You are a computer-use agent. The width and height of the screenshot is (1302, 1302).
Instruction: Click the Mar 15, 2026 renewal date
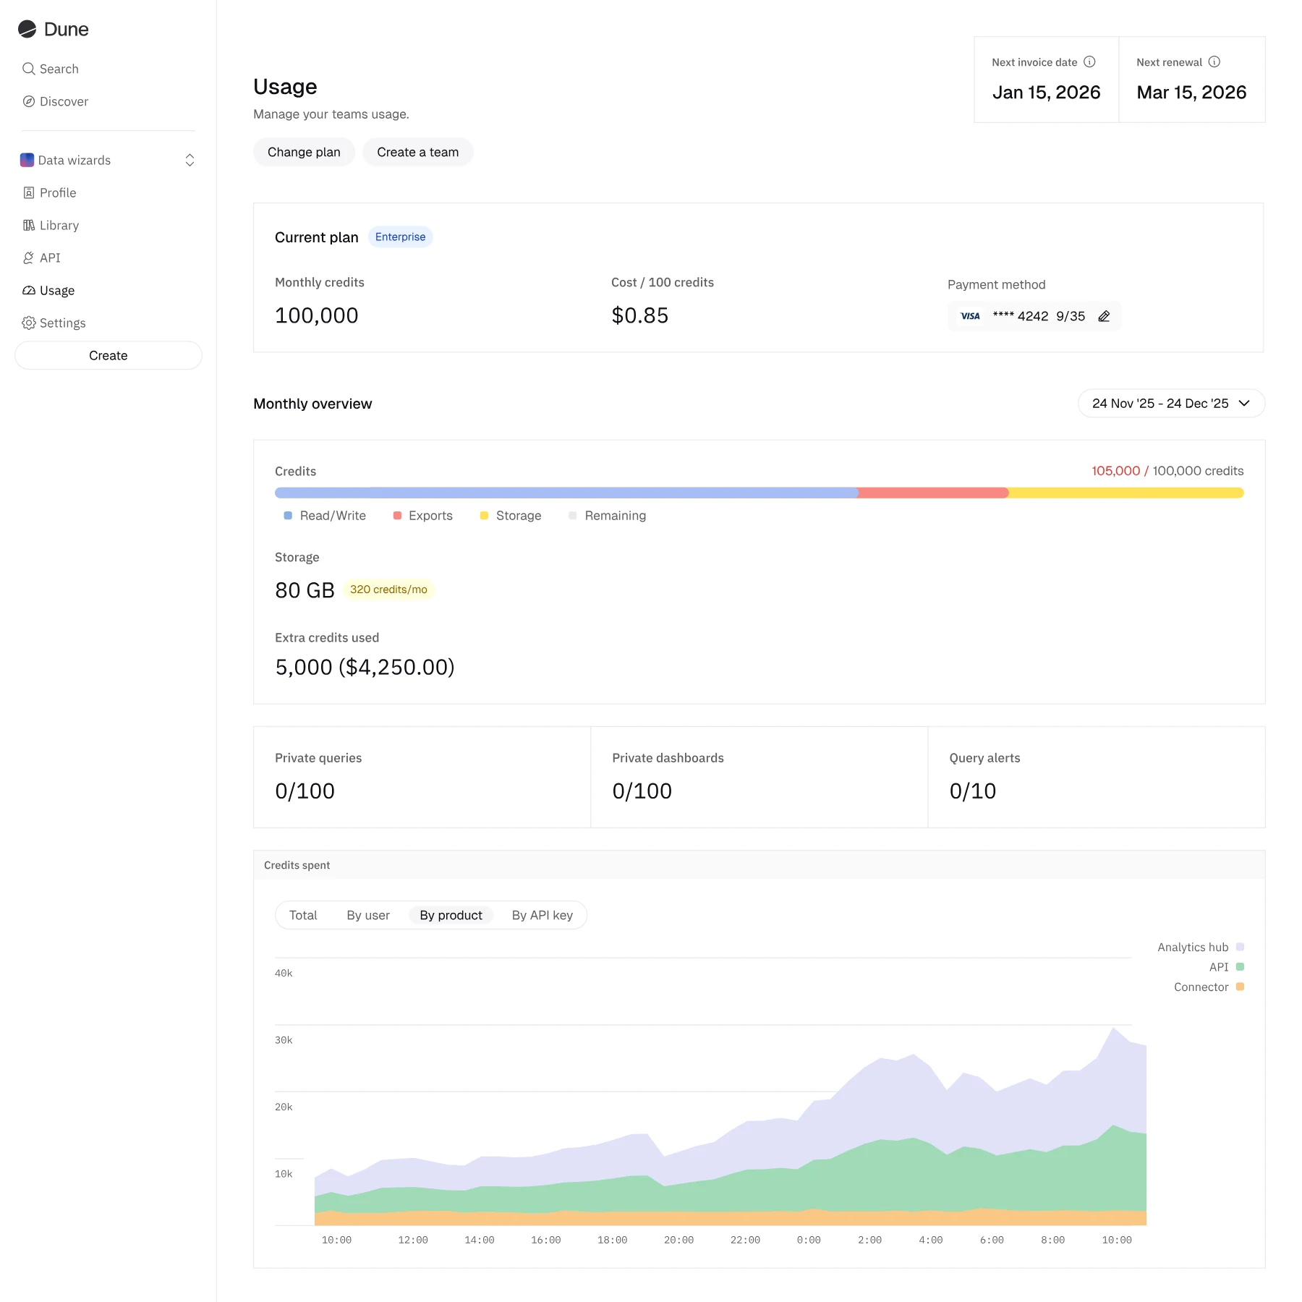pos(1191,93)
